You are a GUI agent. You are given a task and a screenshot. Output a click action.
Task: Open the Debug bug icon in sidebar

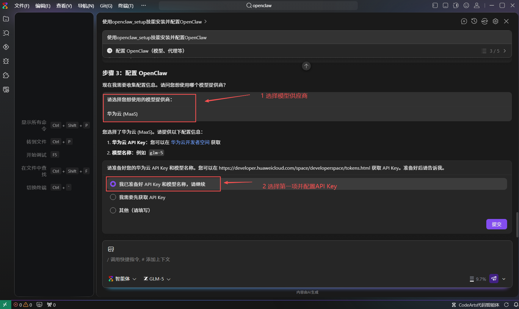tap(6, 61)
